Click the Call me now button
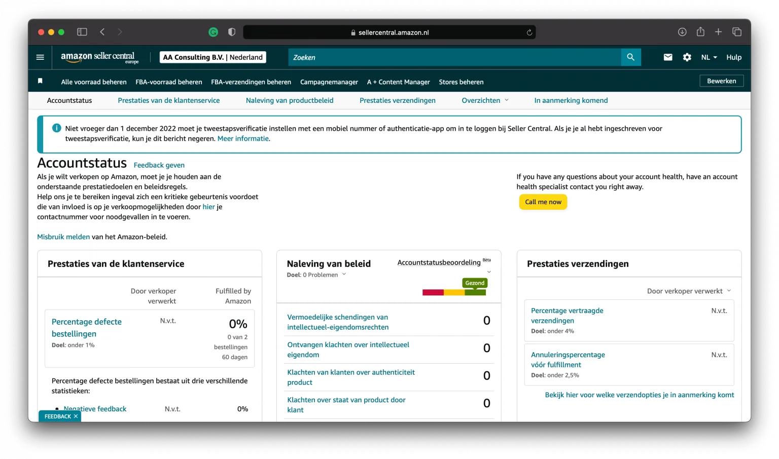 543,202
